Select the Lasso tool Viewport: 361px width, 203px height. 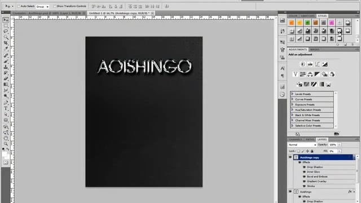6,32
